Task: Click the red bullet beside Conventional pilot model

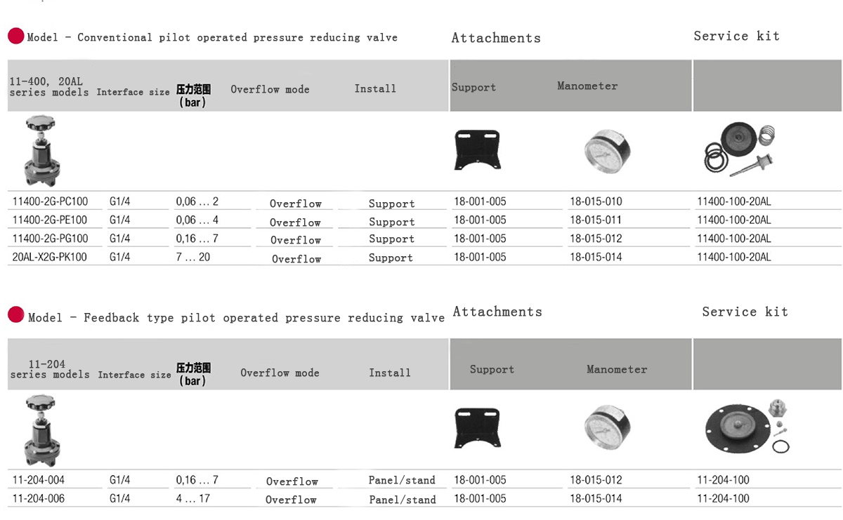Action: point(15,36)
